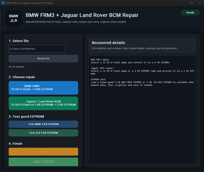The width and height of the screenshot is (204, 172).
Task: Click the '1. Select file' heading
Action: point(19,41)
